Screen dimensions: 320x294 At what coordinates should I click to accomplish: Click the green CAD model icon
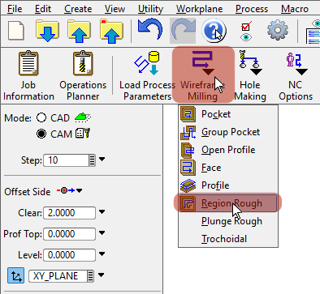pyautogui.click(x=83, y=117)
